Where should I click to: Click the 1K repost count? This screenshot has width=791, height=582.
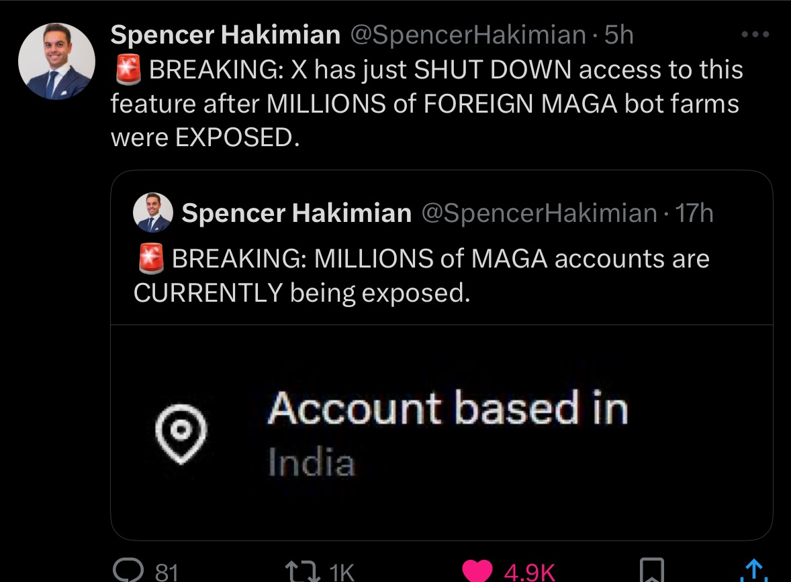[342, 572]
